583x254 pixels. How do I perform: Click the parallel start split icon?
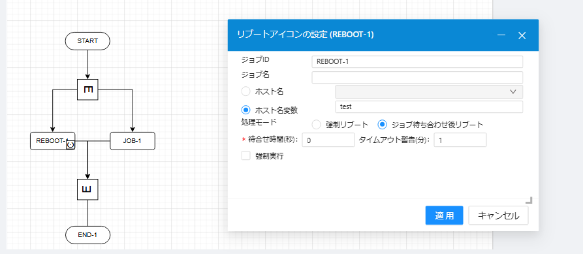tap(87, 89)
